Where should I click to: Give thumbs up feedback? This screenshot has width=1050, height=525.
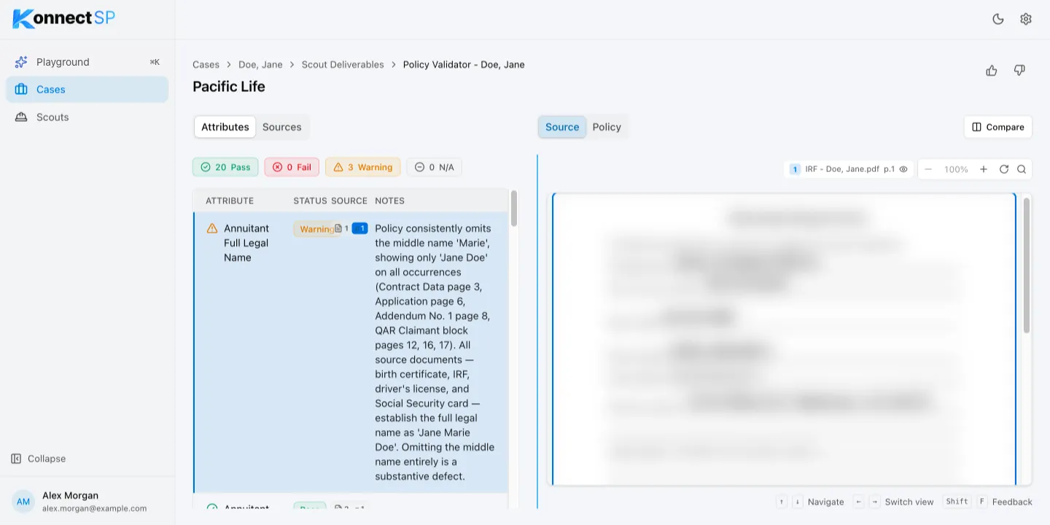992,71
